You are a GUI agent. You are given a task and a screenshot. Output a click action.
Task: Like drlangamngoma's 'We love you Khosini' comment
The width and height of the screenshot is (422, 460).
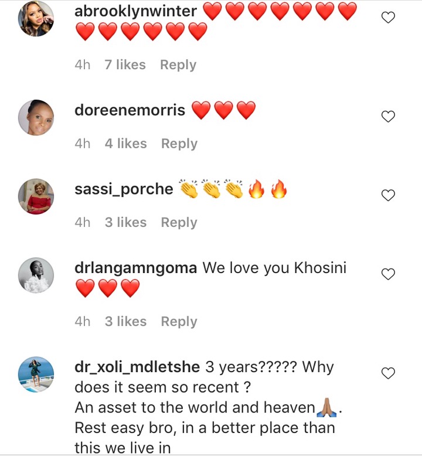(x=388, y=274)
